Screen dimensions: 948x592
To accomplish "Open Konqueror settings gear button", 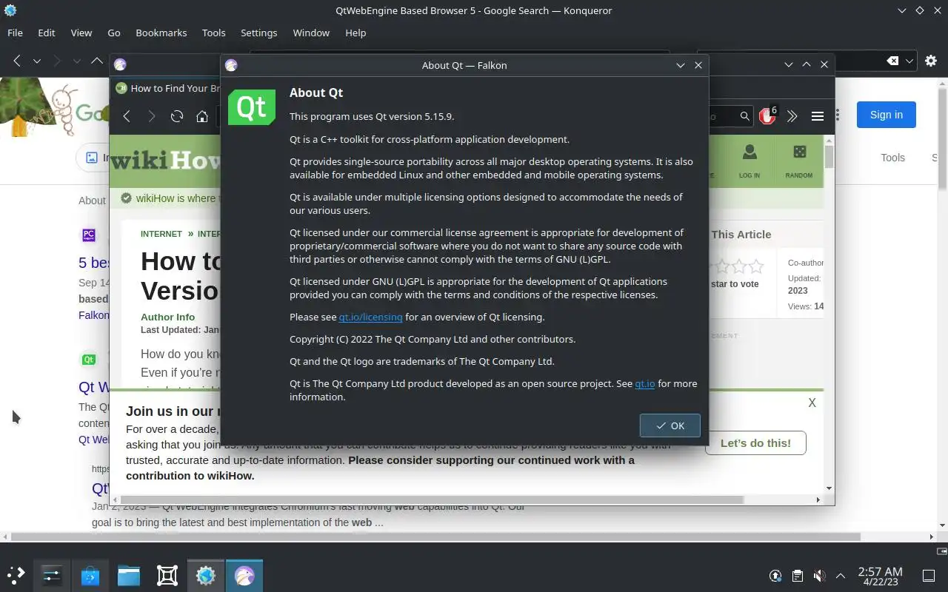I will pos(931,61).
